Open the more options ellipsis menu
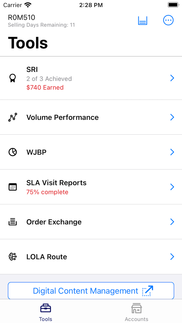This screenshot has width=182, height=323. (168, 20)
